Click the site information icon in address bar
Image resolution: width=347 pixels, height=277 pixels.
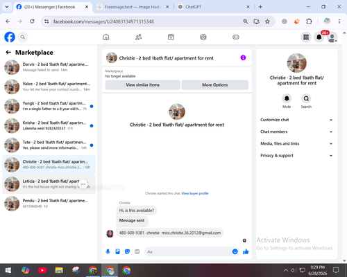click(x=46, y=21)
